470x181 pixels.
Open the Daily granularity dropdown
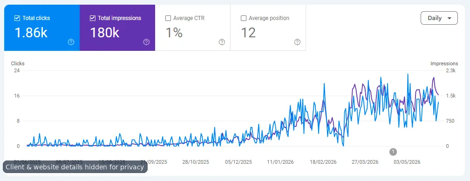(439, 18)
